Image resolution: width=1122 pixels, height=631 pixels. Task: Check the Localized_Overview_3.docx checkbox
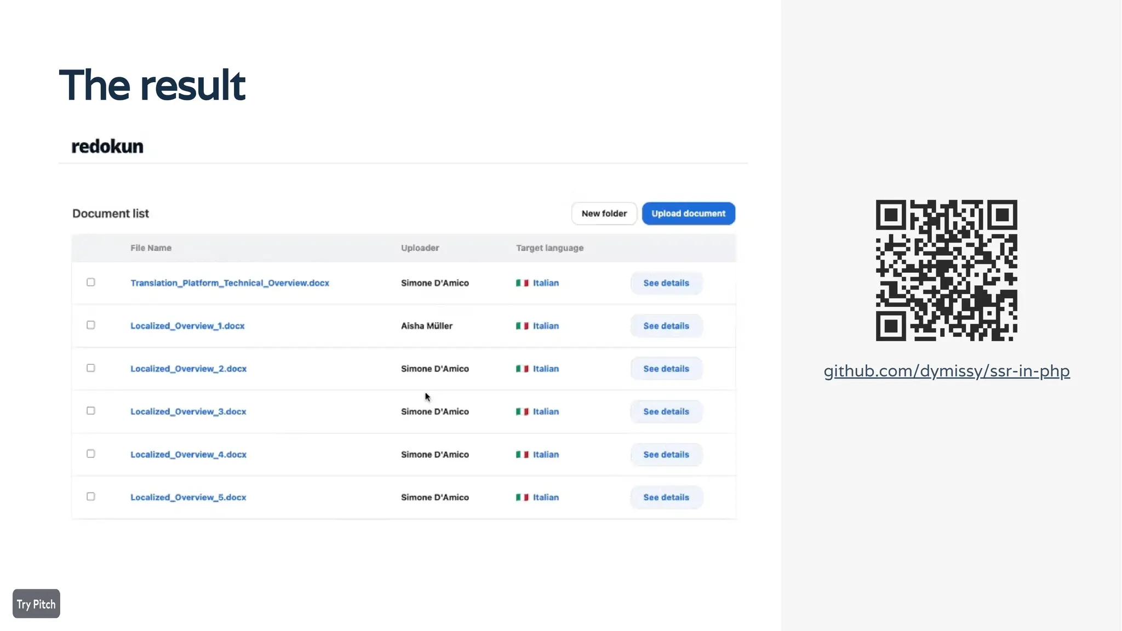click(x=91, y=410)
